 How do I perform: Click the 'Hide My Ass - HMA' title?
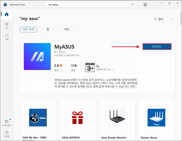34,138
